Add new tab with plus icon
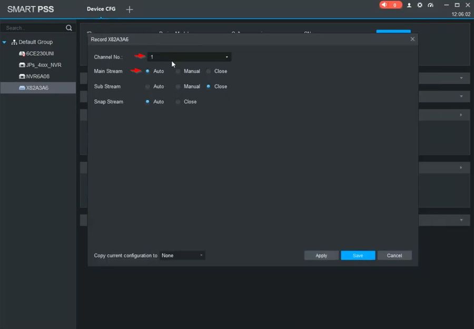This screenshot has width=474, height=329. (x=130, y=9)
